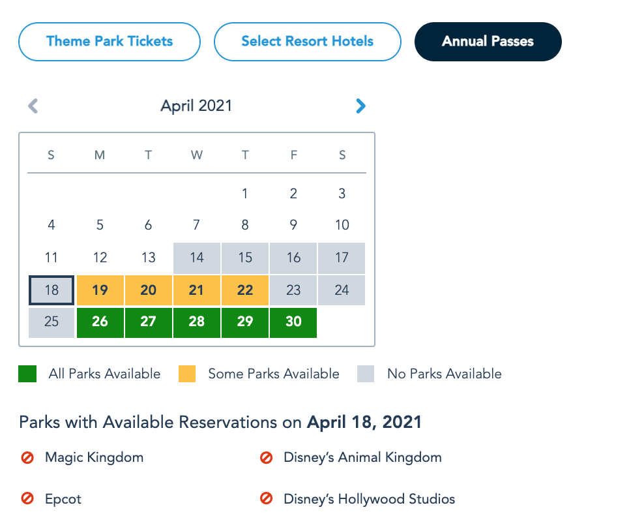
Task: Select April 26 on the calendar
Action: click(x=100, y=322)
